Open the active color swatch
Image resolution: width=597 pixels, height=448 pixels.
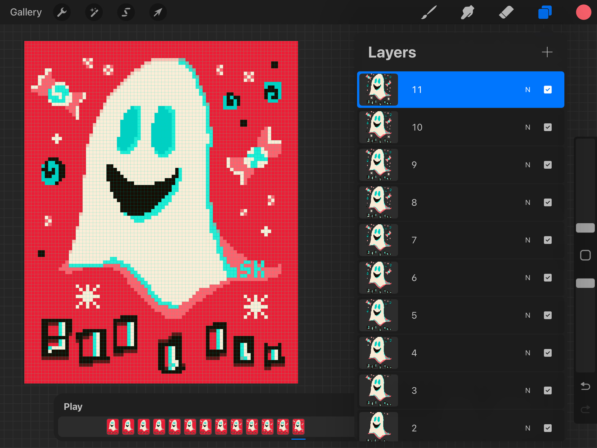tap(584, 12)
